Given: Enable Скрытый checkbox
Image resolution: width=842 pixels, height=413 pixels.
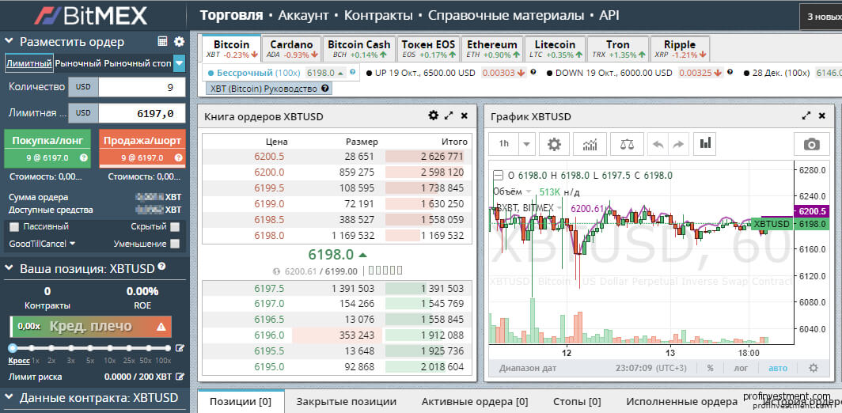Looking at the screenshot, I should [175, 226].
